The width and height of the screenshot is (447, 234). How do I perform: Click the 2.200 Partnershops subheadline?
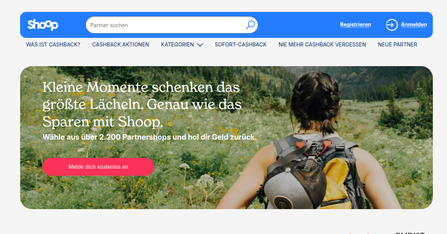pos(150,137)
